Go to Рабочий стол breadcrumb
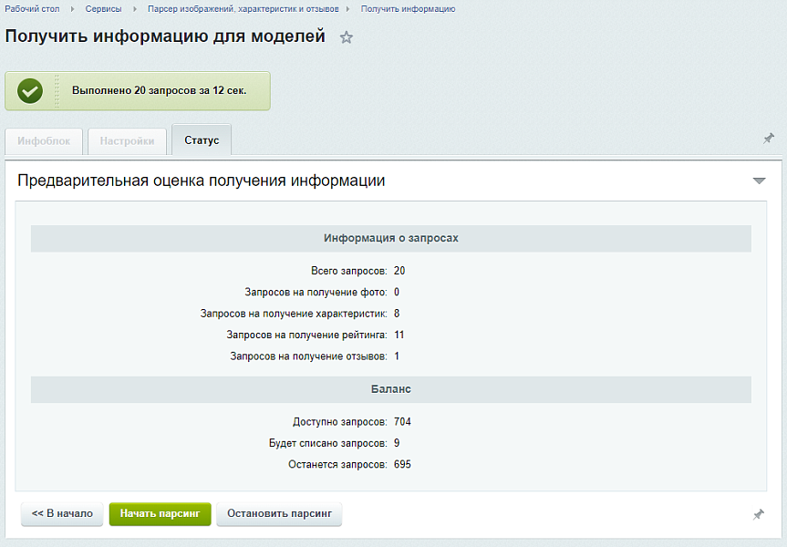The image size is (787, 547). pos(33,9)
